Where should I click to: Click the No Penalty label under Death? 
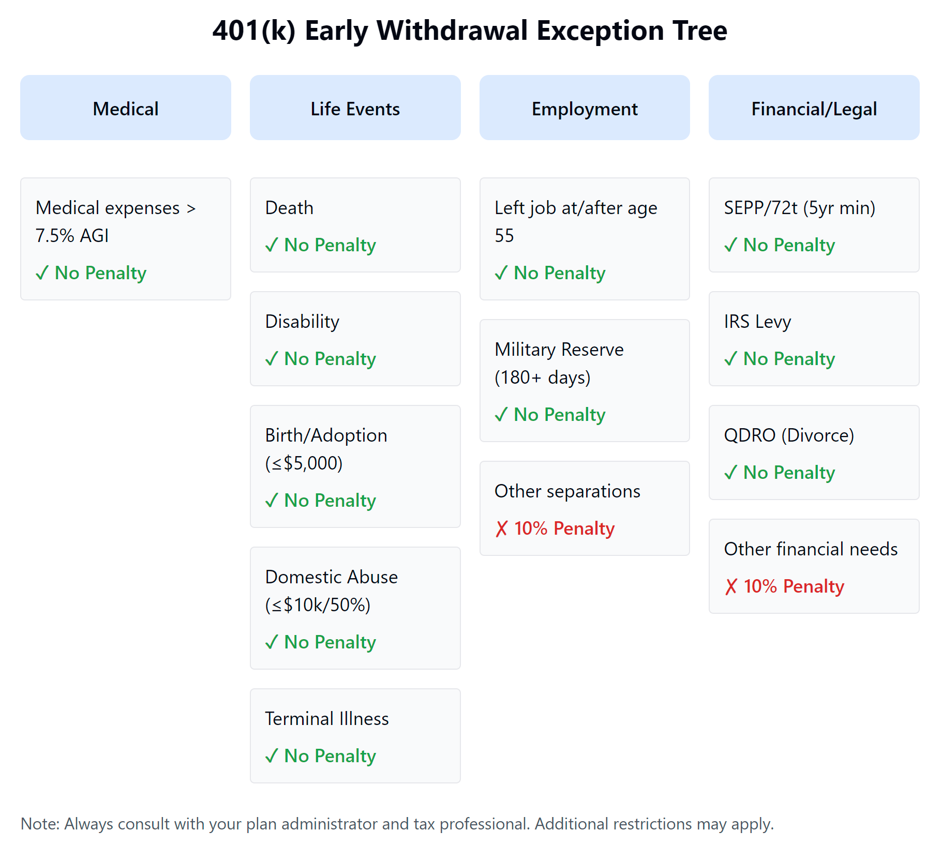point(330,245)
